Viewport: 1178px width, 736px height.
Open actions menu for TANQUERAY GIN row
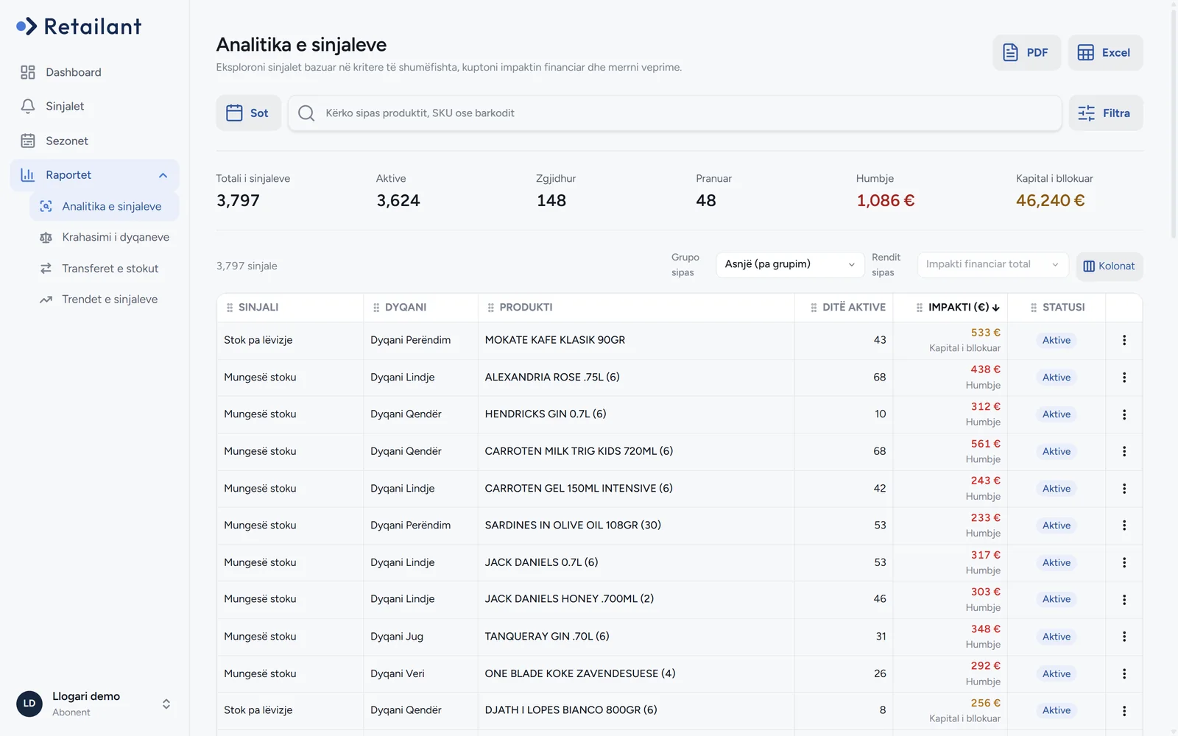pyautogui.click(x=1124, y=637)
